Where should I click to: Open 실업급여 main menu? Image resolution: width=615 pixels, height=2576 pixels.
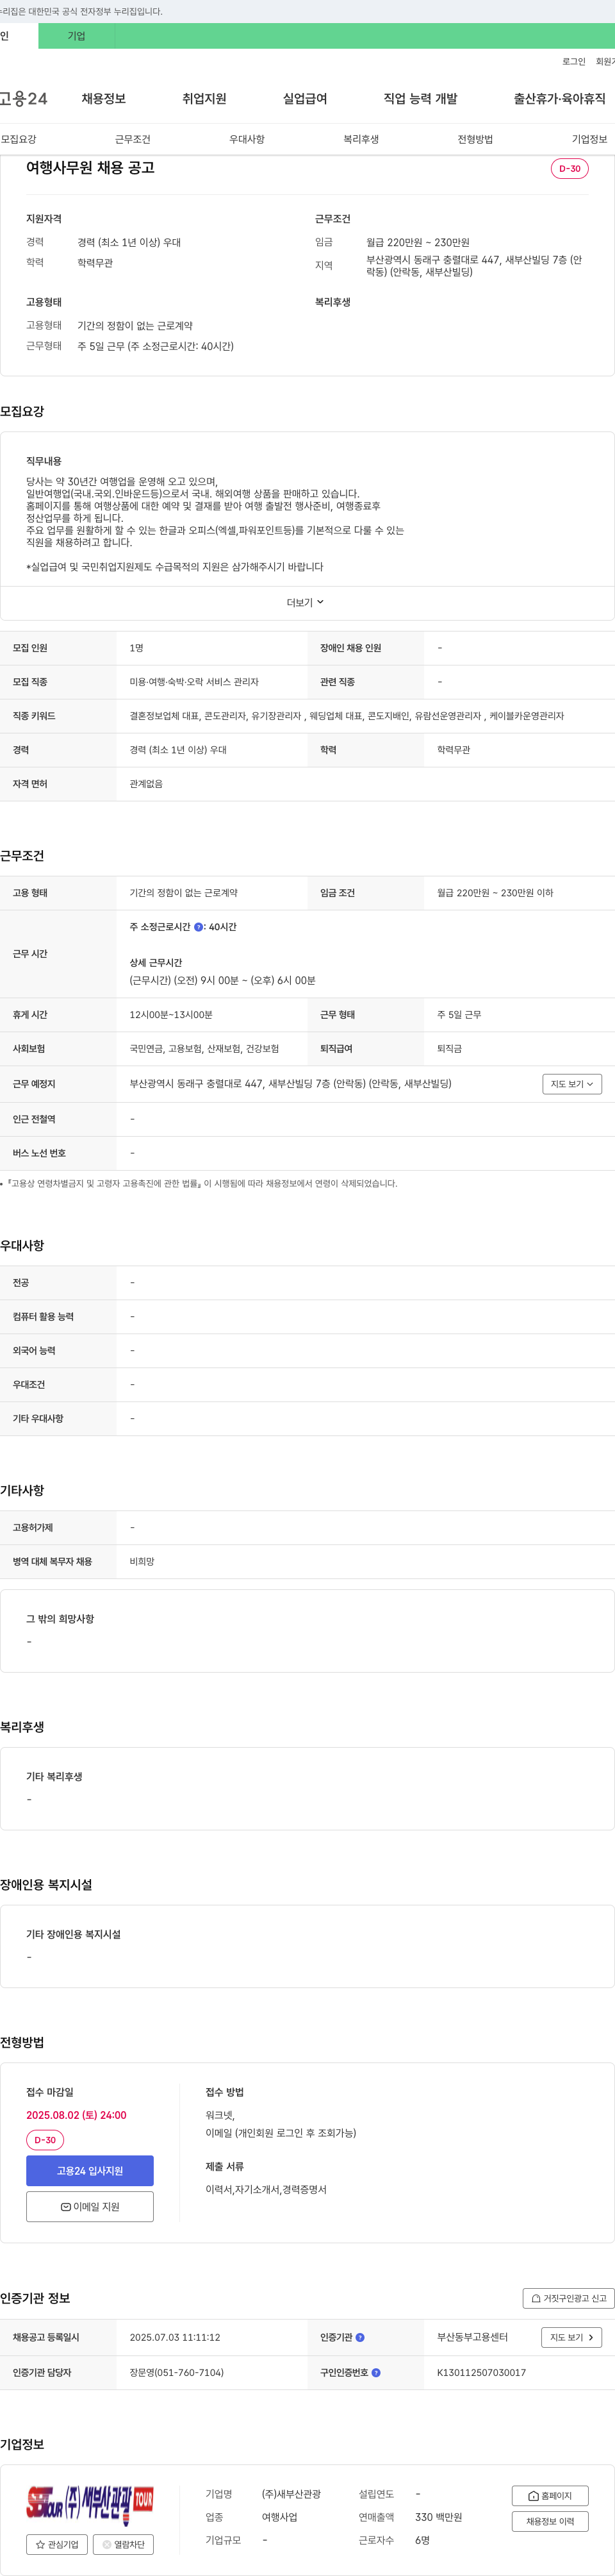[305, 99]
